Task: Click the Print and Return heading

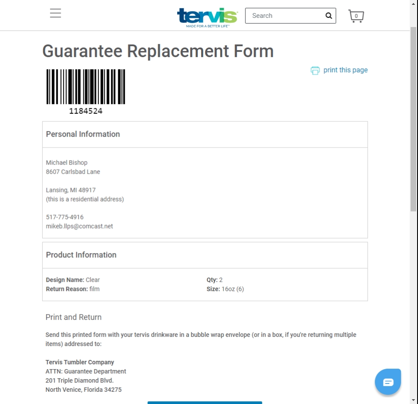Action: pyautogui.click(x=73, y=317)
